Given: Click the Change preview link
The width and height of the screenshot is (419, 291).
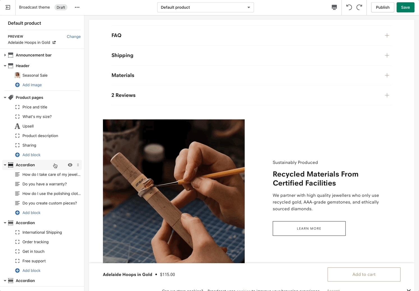Looking at the screenshot, I should pyautogui.click(x=73, y=37).
